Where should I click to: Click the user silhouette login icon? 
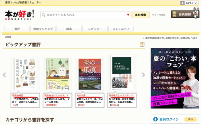182,3
